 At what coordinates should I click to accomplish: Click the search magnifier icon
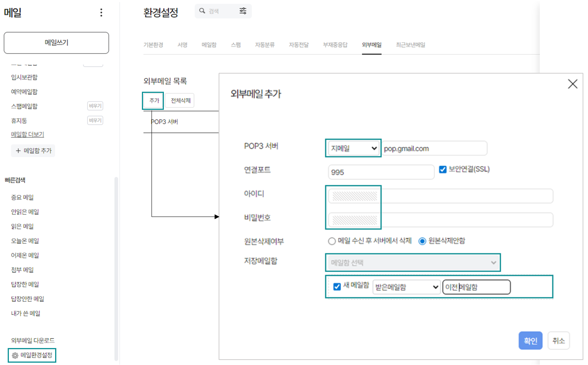coord(202,11)
